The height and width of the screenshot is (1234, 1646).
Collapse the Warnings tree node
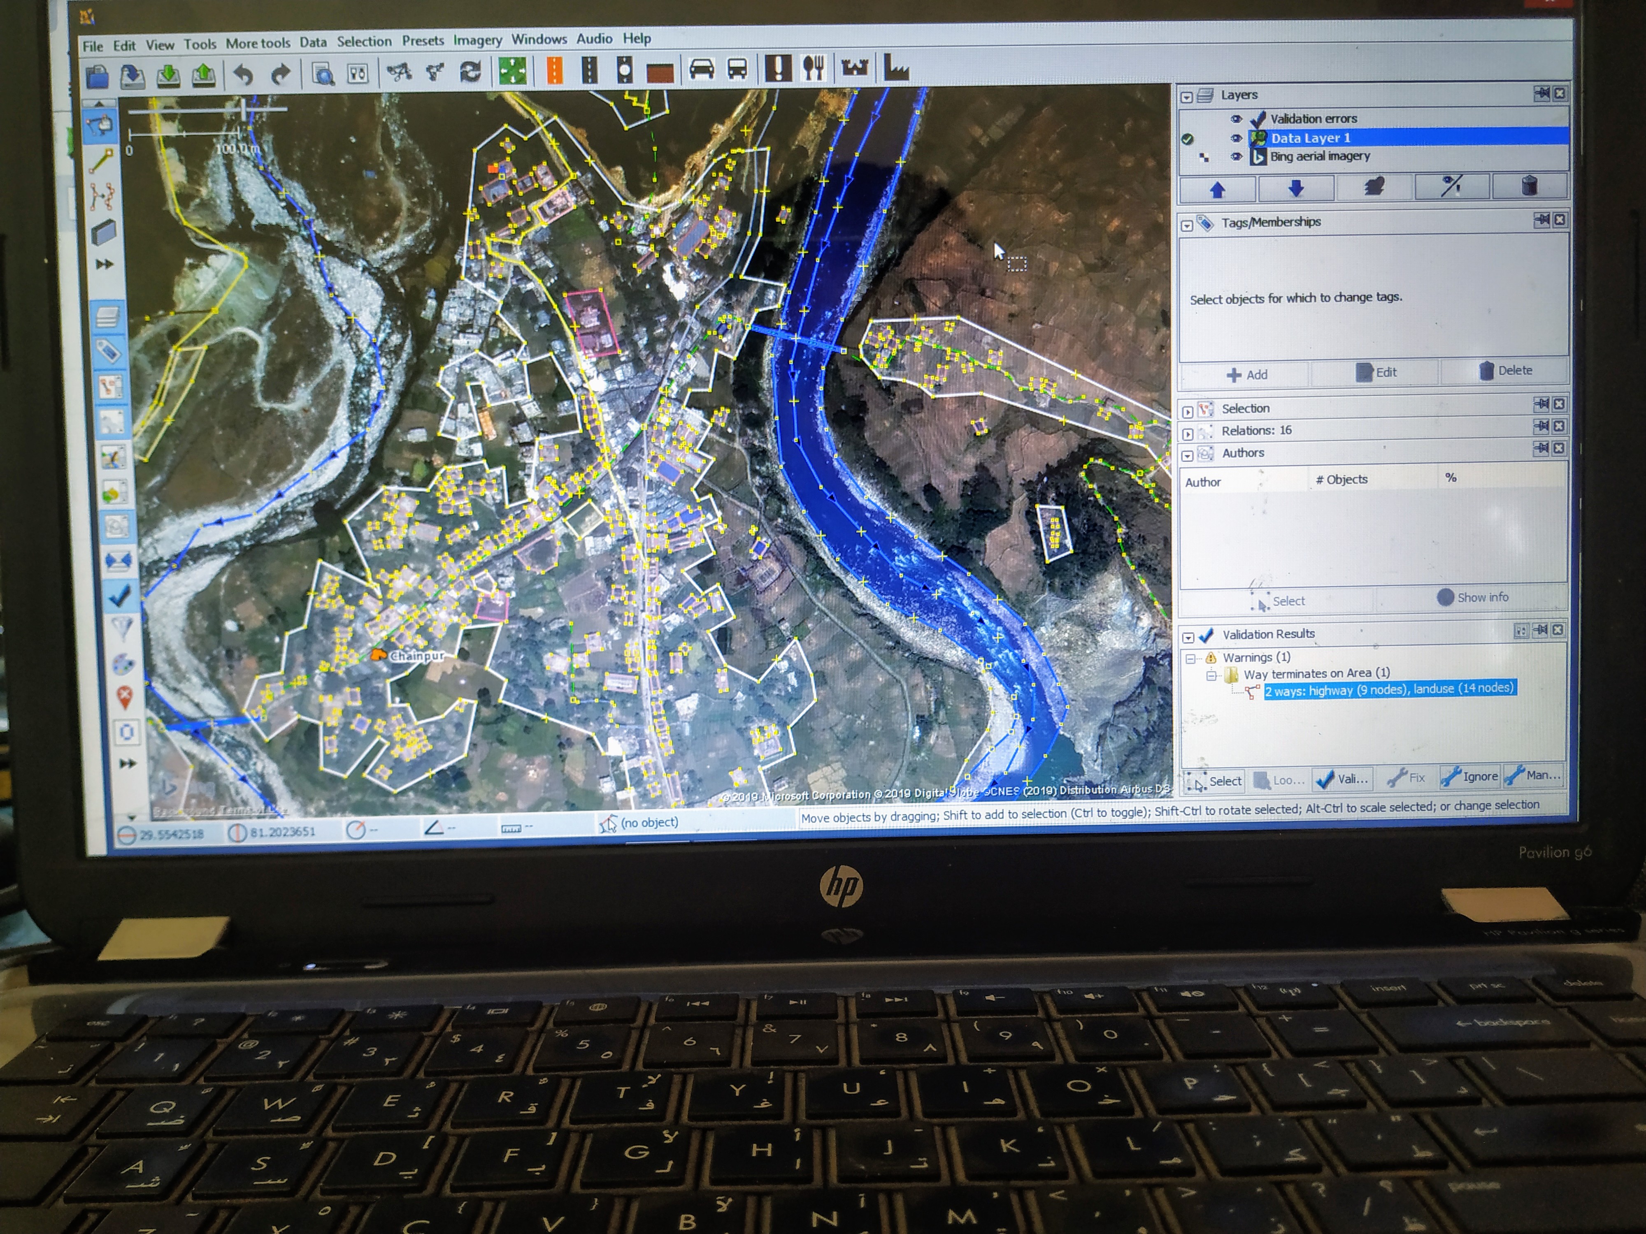(x=1190, y=658)
